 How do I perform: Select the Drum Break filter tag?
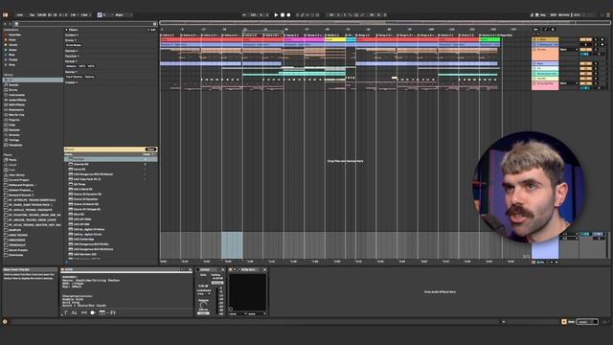[x=73, y=45]
